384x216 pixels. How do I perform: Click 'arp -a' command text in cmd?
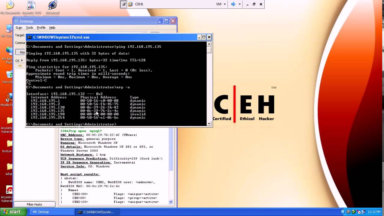[123, 87]
